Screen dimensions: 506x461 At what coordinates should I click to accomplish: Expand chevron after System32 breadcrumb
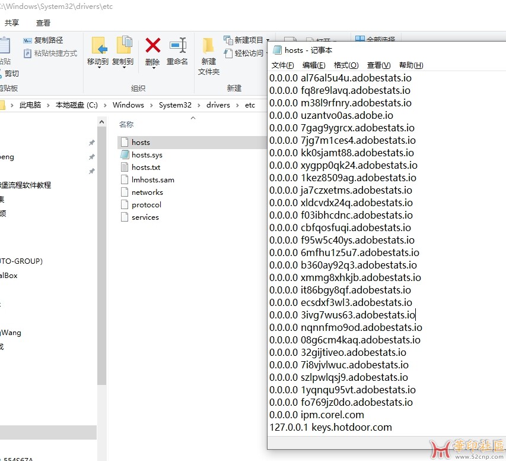(199, 105)
